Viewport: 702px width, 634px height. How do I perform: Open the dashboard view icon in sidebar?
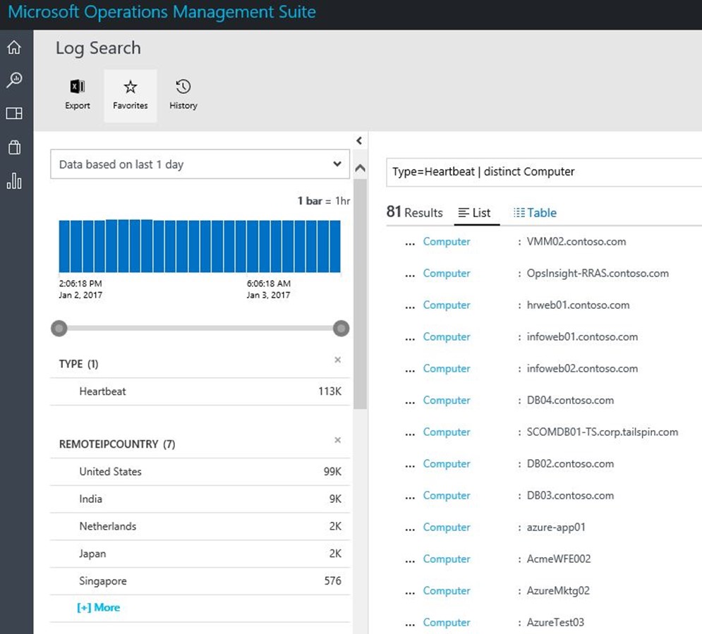coord(14,114)
